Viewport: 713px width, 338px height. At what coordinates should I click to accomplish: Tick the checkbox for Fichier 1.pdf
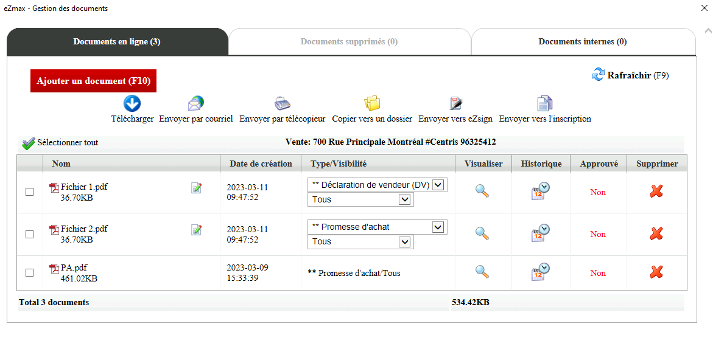[30, 192]
